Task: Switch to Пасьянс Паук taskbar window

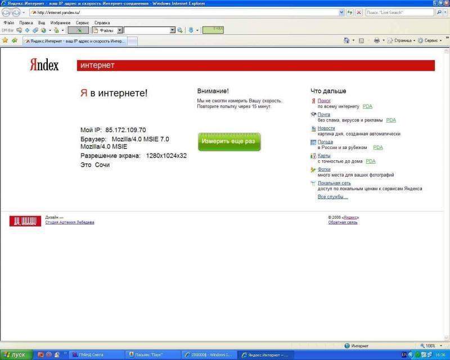Action: coord(153,355)
